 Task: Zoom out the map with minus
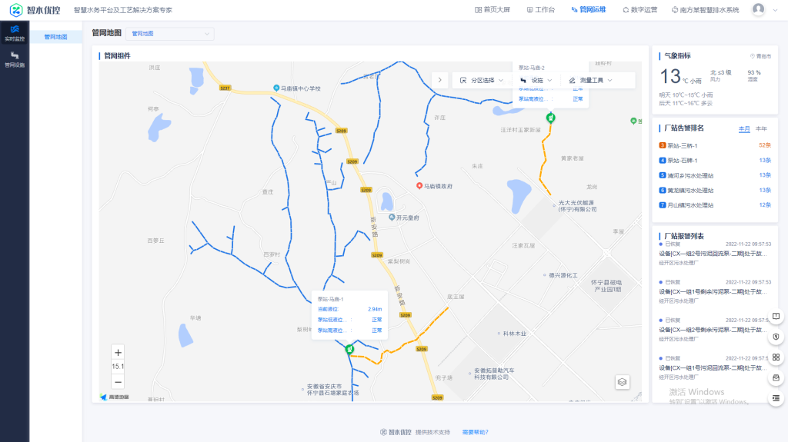pyautogui.click(x=118, y=382)
